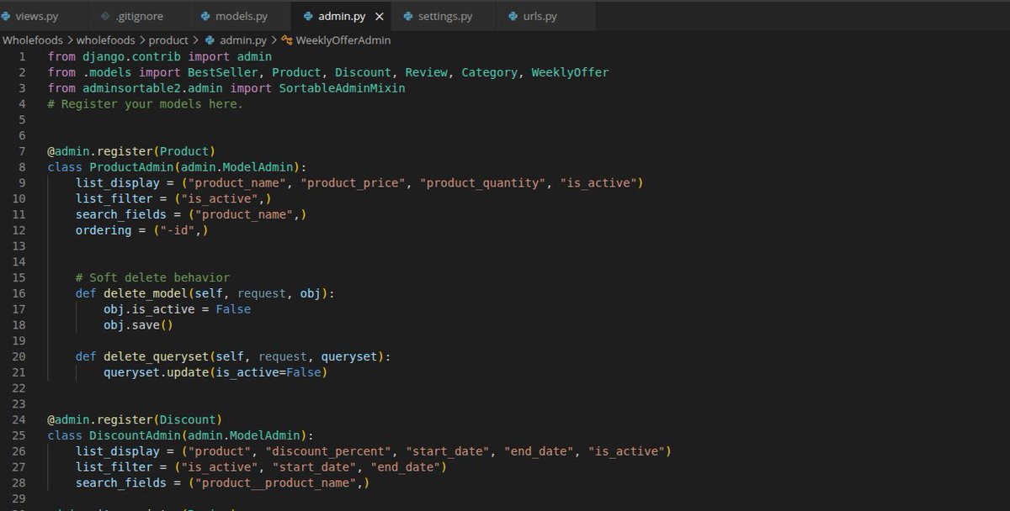This screenshot has height=511, width=1010.
Task: Click "product__product_name" search field string
Action: click(x=275, y=482)
